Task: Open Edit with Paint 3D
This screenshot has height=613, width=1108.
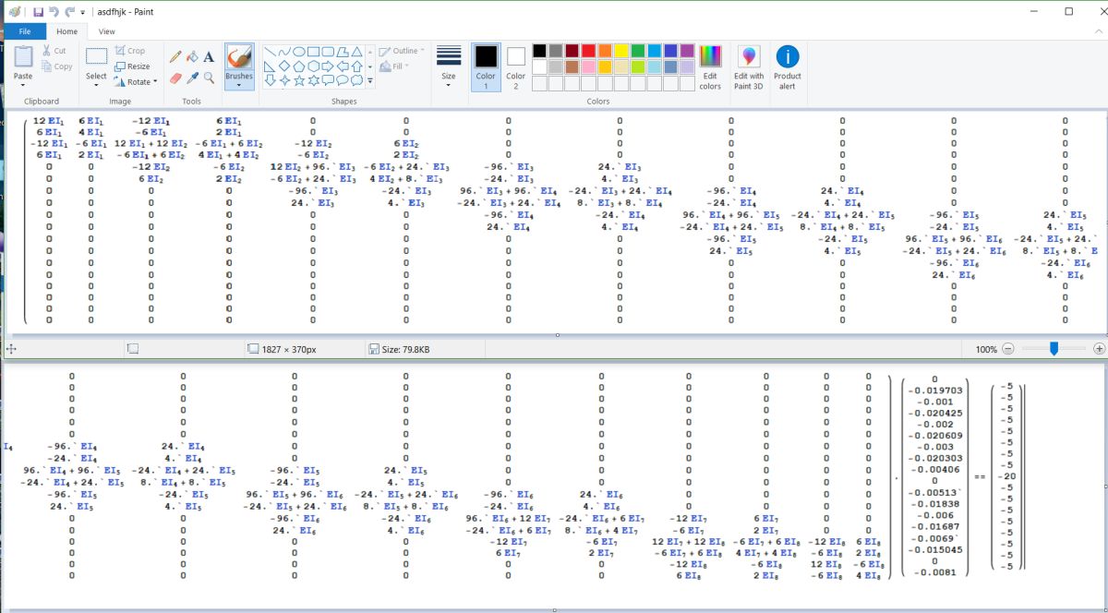Action: [749, 67]
